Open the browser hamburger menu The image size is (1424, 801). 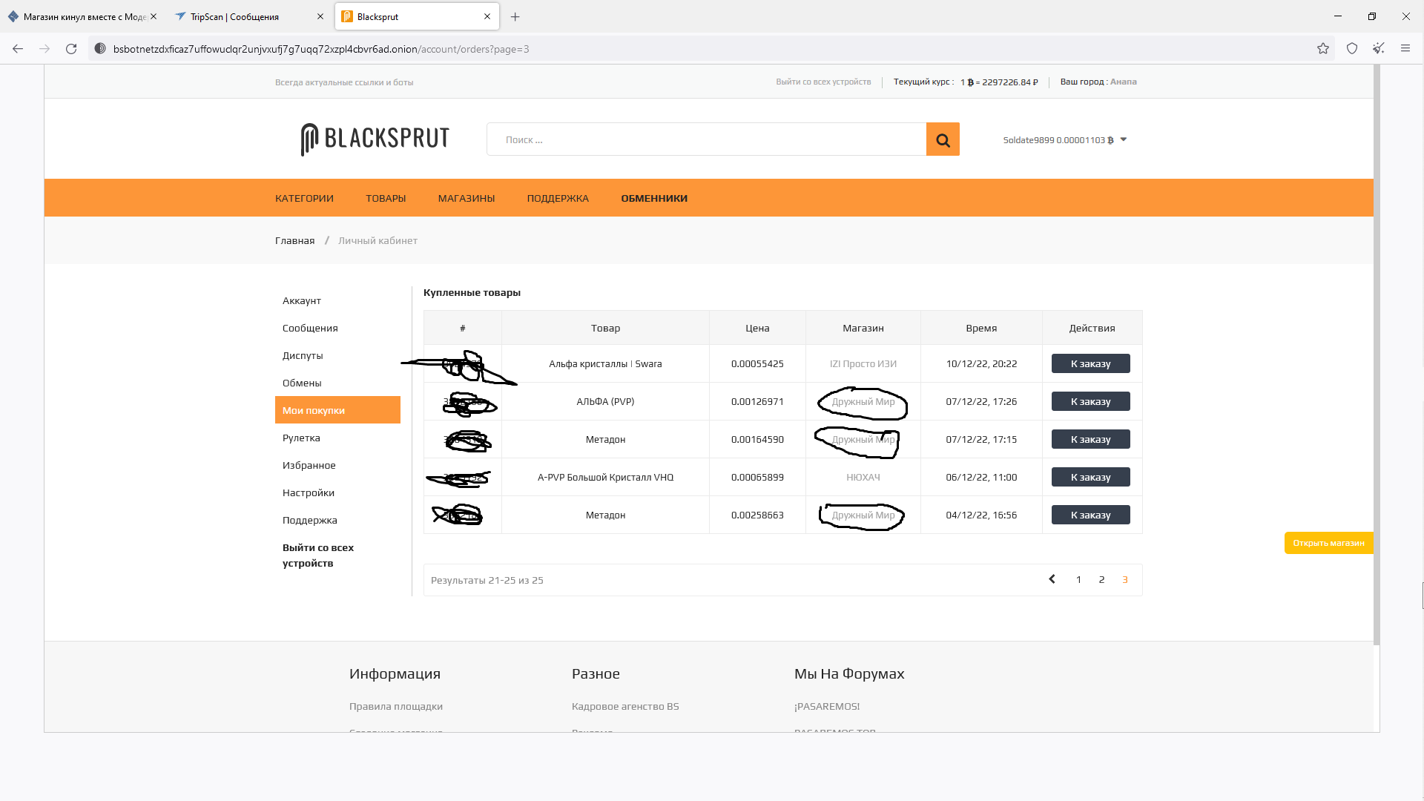click(1405, 49)
